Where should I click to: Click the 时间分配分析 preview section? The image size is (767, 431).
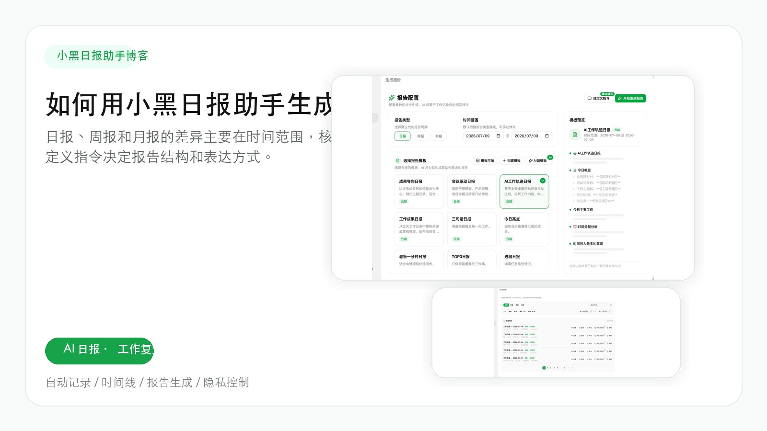pos(585,227)
